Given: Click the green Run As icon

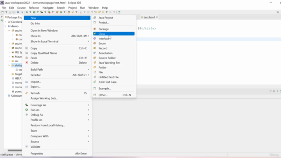Looking at the screenshot, I should click(27, 110).
